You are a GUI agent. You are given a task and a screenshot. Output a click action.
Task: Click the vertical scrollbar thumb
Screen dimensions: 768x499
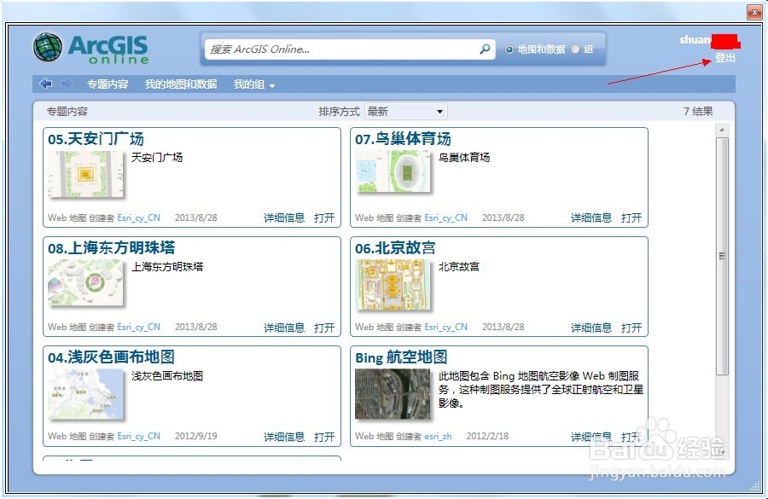tap(722, 256)
